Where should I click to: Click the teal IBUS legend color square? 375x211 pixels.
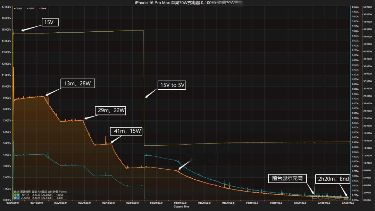(x=28, y=8)
